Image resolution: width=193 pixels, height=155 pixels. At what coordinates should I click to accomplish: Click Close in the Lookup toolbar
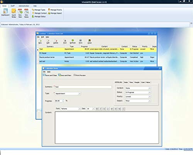[x=90, y=41]
